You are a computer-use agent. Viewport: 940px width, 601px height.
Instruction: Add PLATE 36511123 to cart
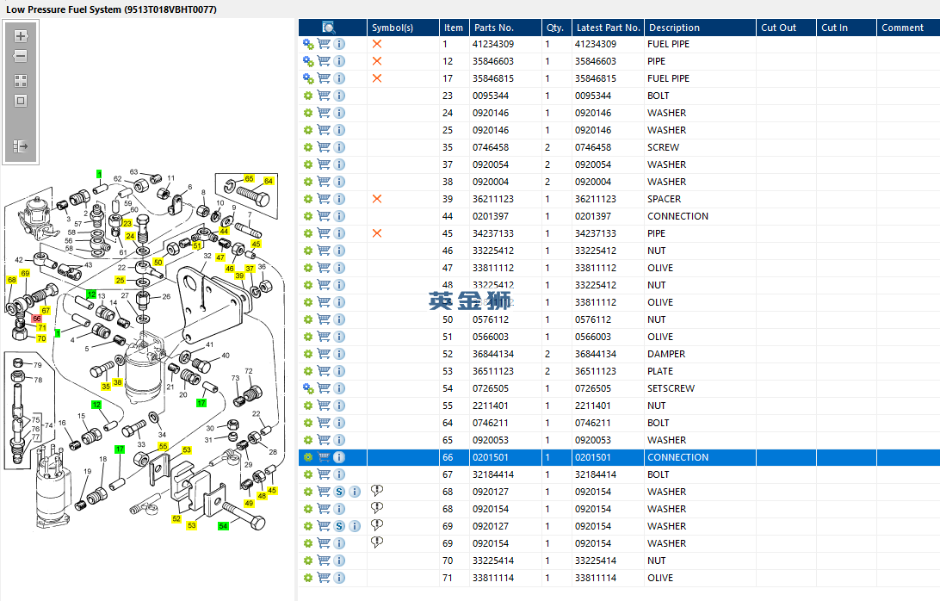(x=324, y=371)
